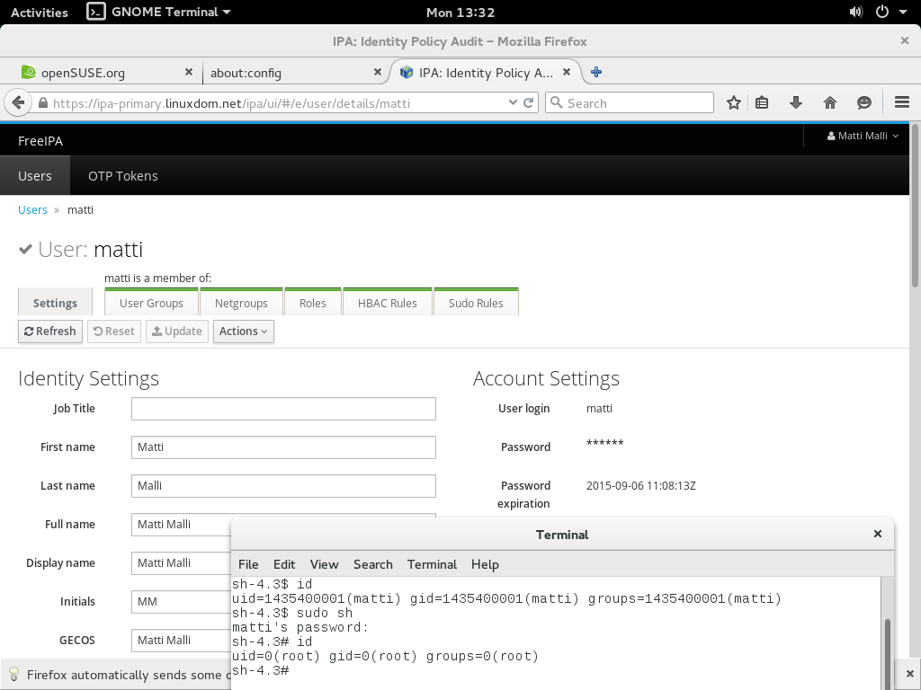Click the padlock security icon in address bar
This screenshot has width=921, height=690.
point(43,102)
